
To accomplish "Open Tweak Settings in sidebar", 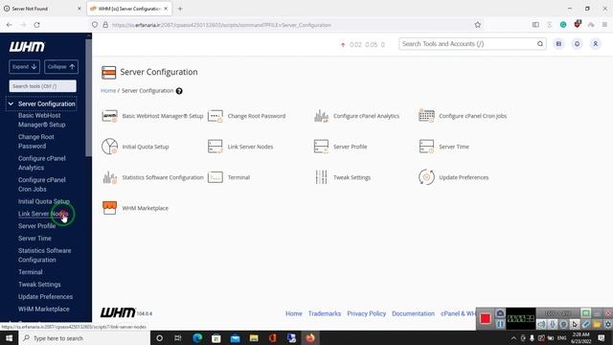I will [39, 284].
